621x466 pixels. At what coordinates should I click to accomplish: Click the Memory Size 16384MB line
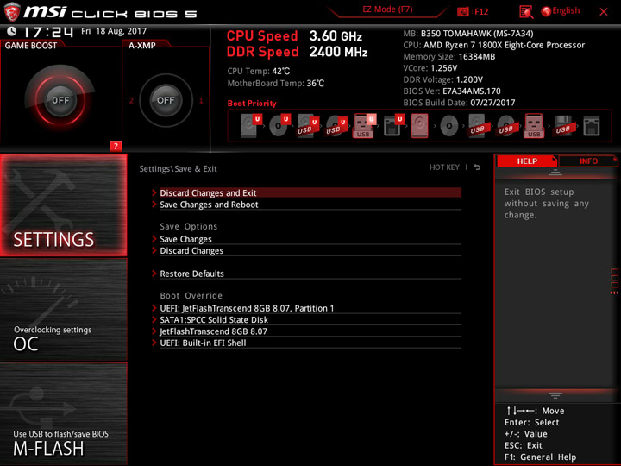[x=449, y=57]
